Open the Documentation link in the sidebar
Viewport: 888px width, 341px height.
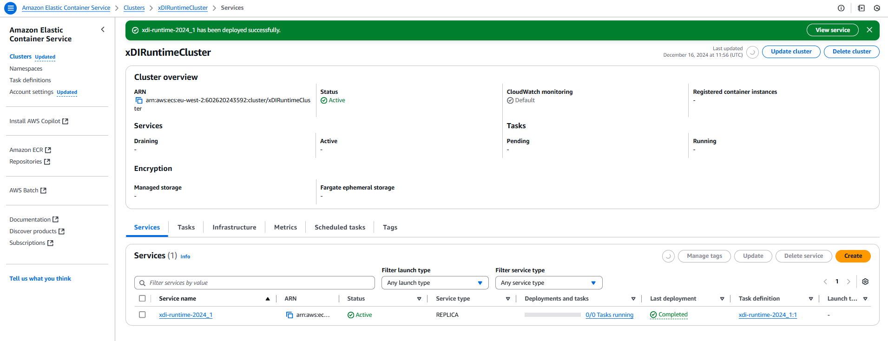(x=34, y=220)
